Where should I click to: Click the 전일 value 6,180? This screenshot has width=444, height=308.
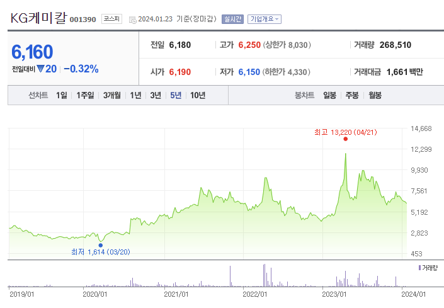point(180,45)
